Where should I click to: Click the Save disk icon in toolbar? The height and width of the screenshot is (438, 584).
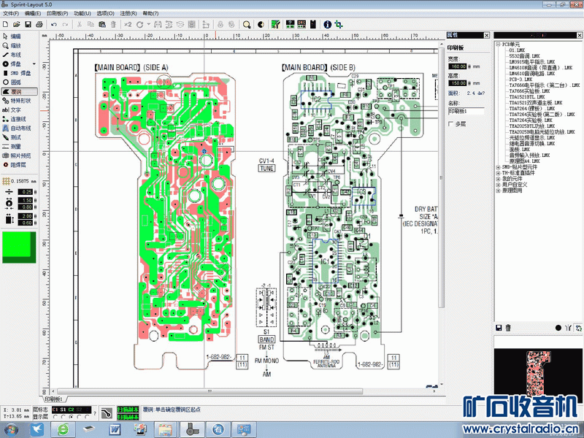(x=28, y=24)
